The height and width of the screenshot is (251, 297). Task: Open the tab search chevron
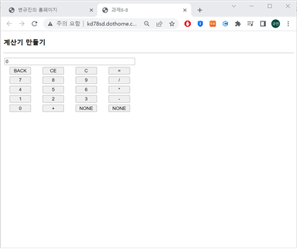point(234,6)
